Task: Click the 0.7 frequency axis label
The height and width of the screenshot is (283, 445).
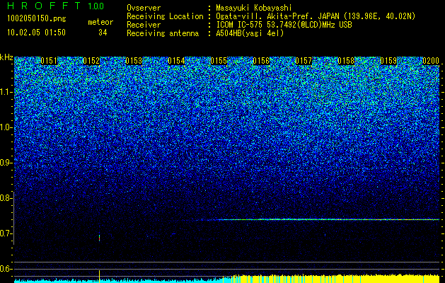Action: coord(6,233)
